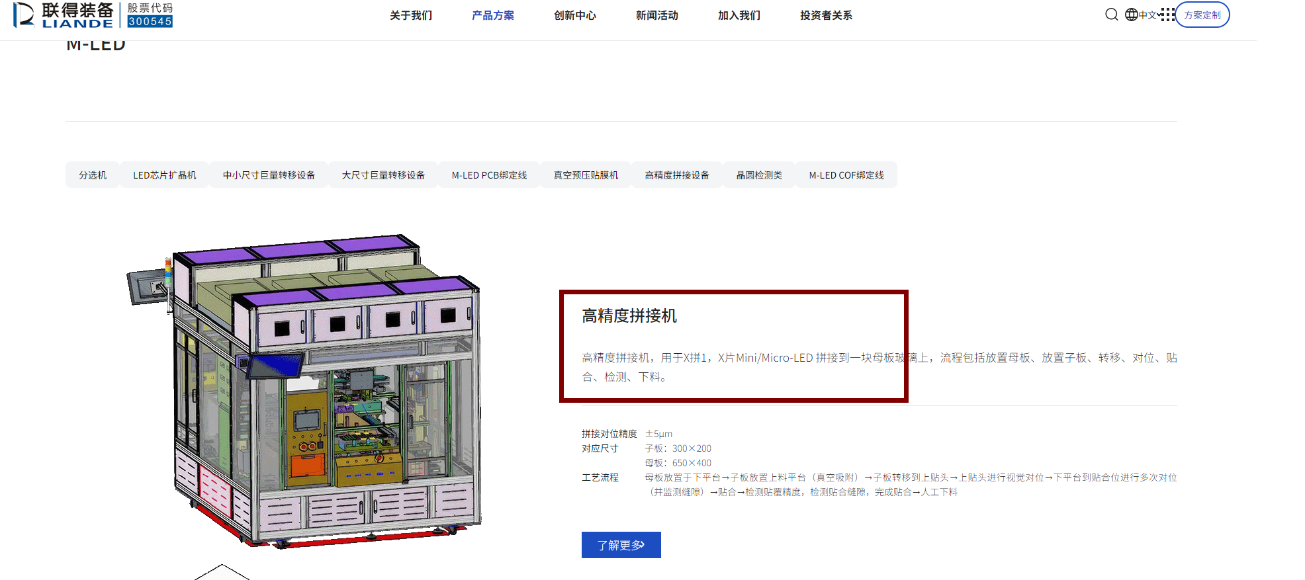
Task: Switch to M-LED PCB绑定线 tab
Action: (x=489, y=175)
